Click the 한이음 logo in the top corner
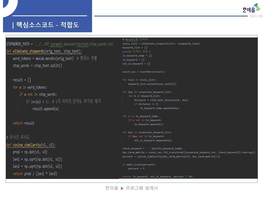 coord(251,8)
